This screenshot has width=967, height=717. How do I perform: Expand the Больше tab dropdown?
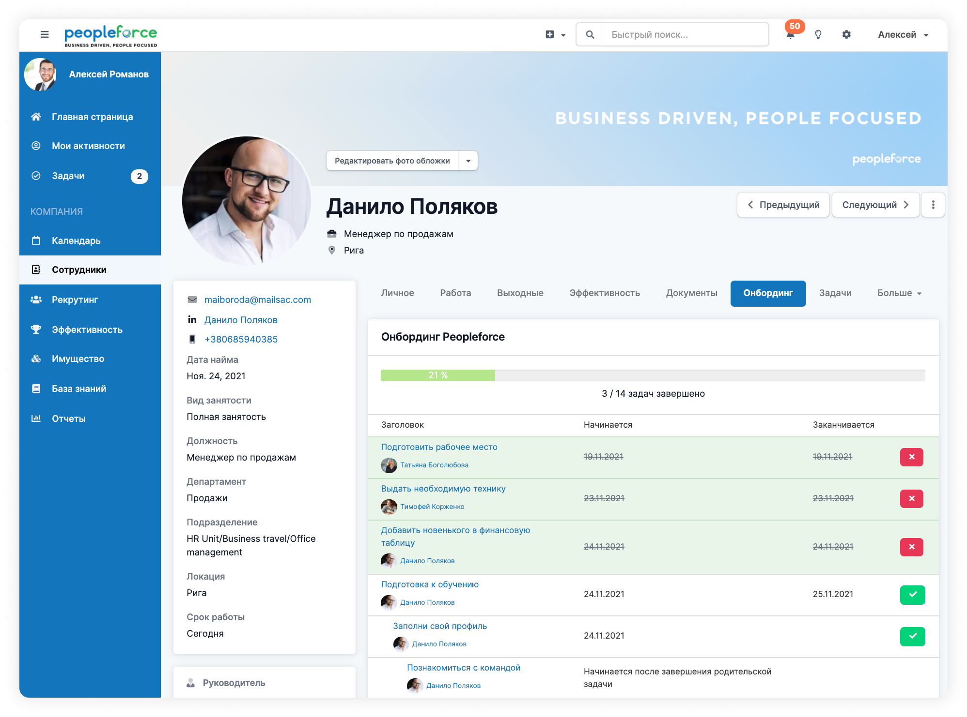pos(899,293)
